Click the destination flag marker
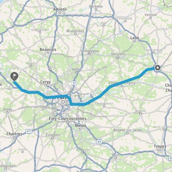This screenshot has height=172, width=172. [x=14, y=77]
